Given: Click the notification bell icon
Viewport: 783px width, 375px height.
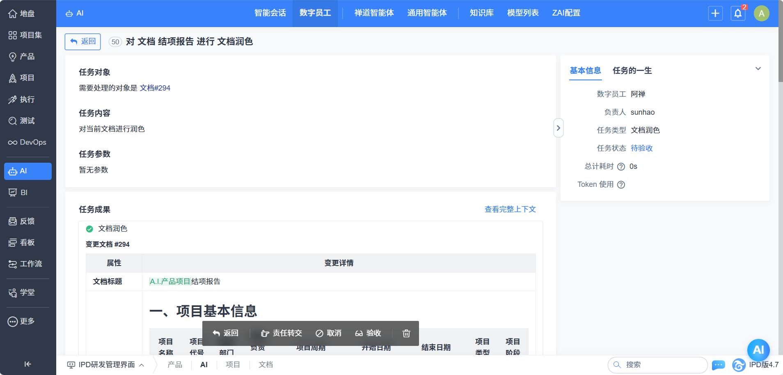Looking at the screenshot, I should [x=737, y=14].
